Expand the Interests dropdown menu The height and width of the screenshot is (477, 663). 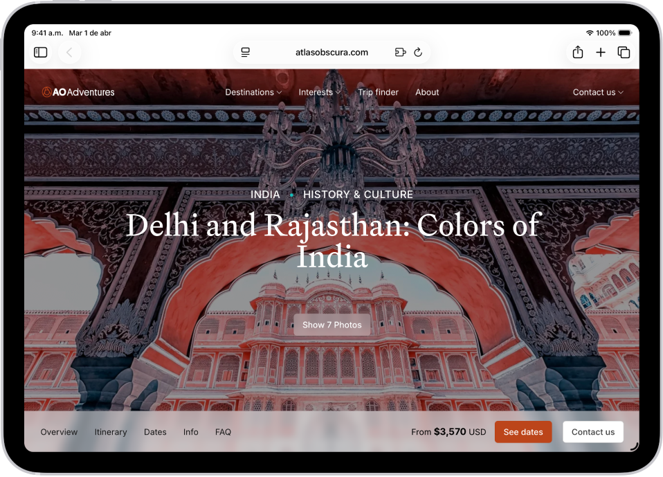point(320,92)
